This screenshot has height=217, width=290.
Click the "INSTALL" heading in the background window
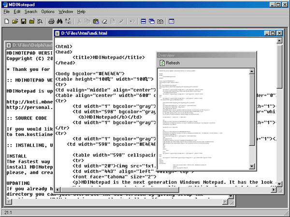pos(16,156)
